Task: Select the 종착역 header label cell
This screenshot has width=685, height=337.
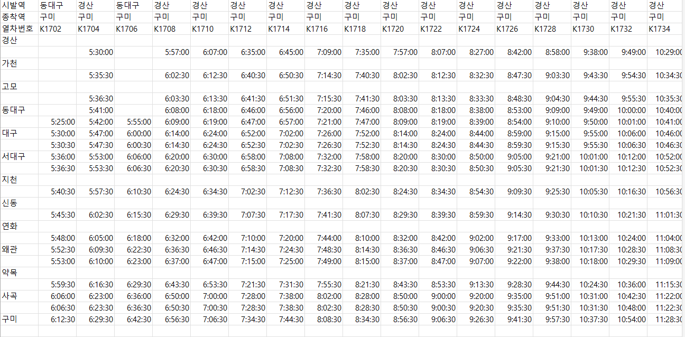Action: (x=20, y=17)
